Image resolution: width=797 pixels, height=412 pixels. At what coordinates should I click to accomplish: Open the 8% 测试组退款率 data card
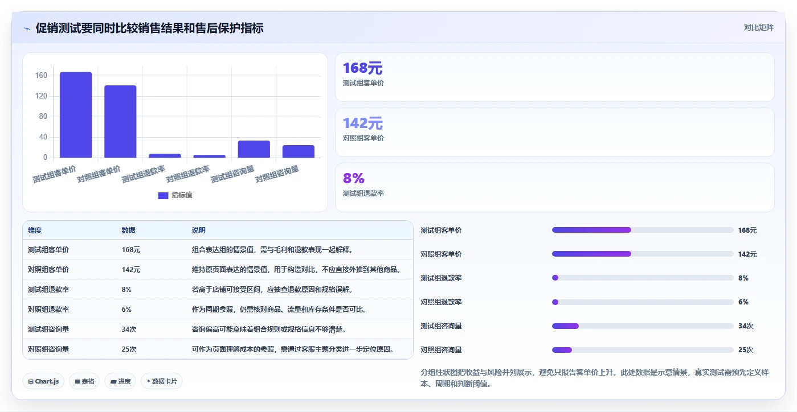tap(554, 187)
